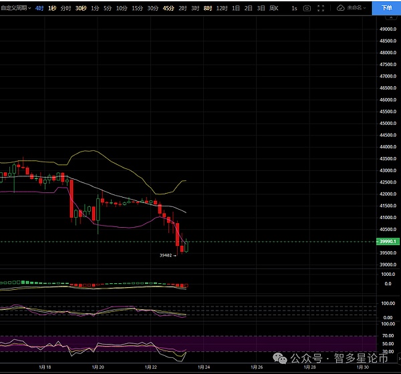401x374 pixels.
Task: Choose the 分时 time-sharing view
Action: 65,8
